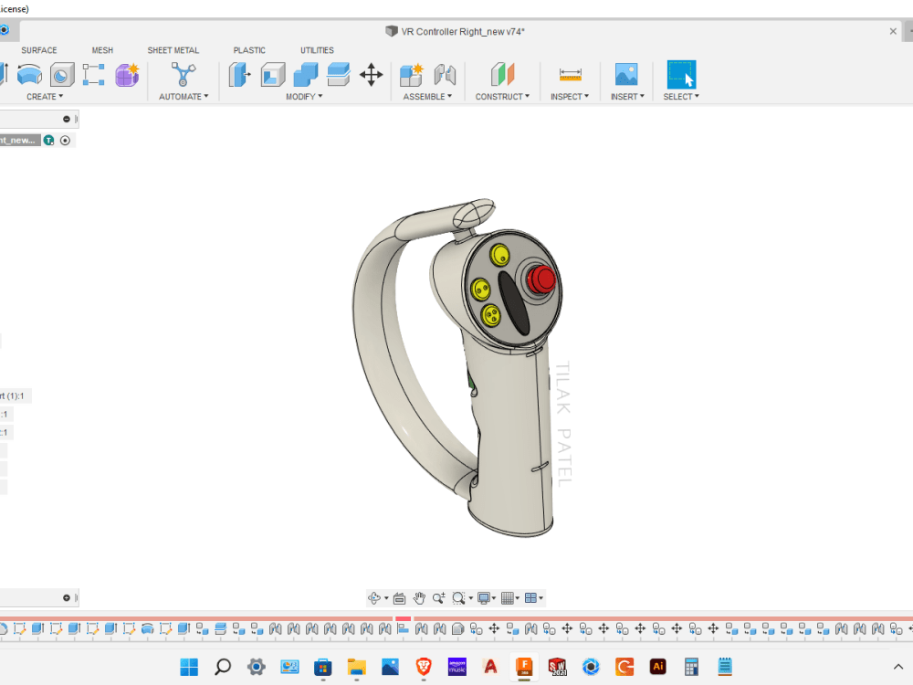Select the Shell tool in Modify
Image resolution: width=913 pixels, height=685 pixels.
[x=272, y=75]
